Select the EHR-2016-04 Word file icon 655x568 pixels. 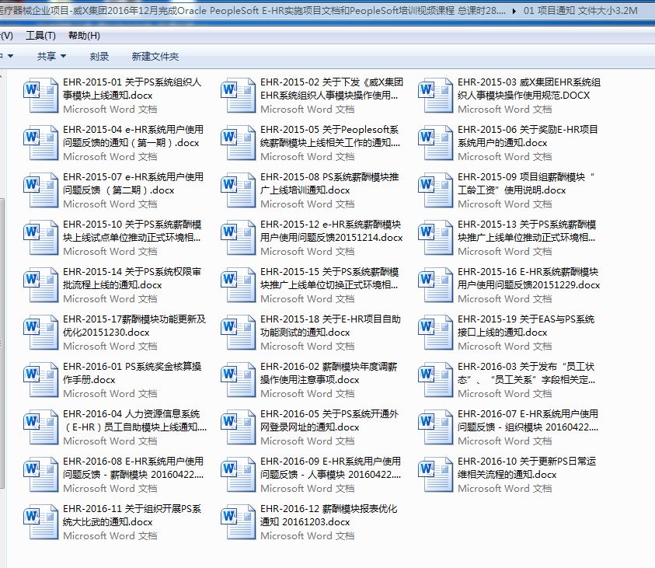[x=40, y=427]
